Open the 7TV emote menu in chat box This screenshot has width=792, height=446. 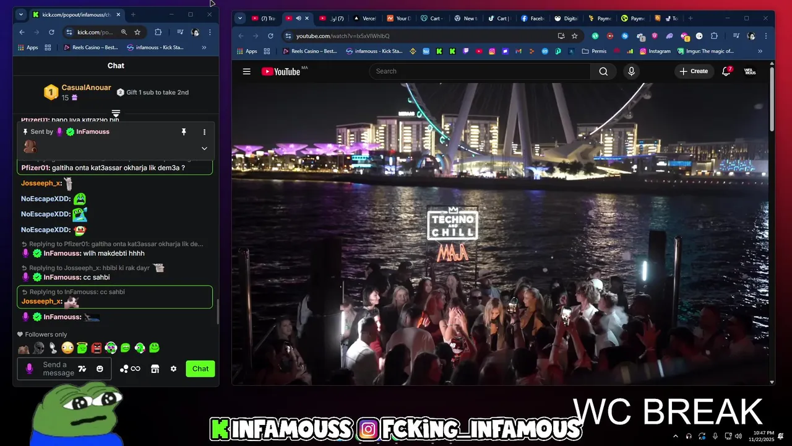82,369
